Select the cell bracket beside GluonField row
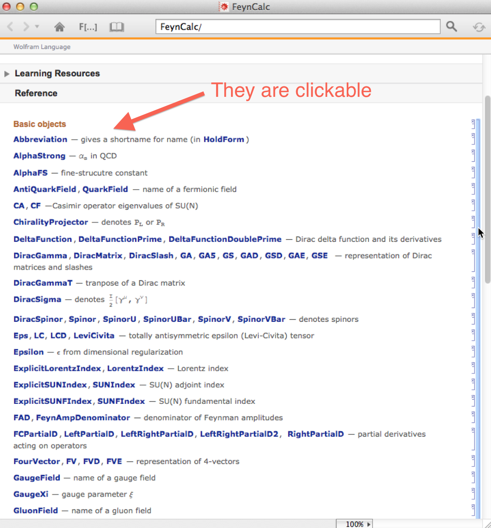This screenshot has width=491, height=528. [x=473, y=510]
